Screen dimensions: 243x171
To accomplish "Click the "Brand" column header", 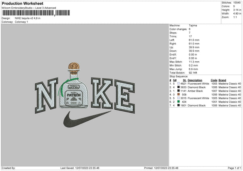I will click(222, 80).
